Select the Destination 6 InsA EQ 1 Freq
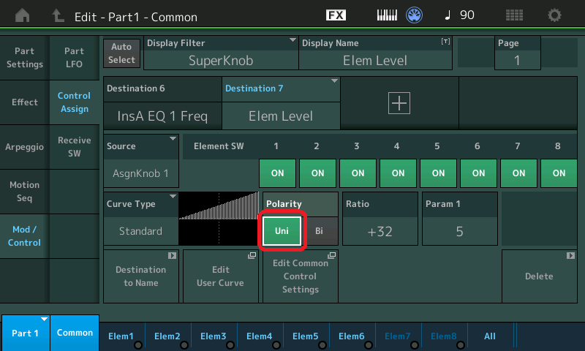This screenshot has width=585, height=351. [162, 116]
